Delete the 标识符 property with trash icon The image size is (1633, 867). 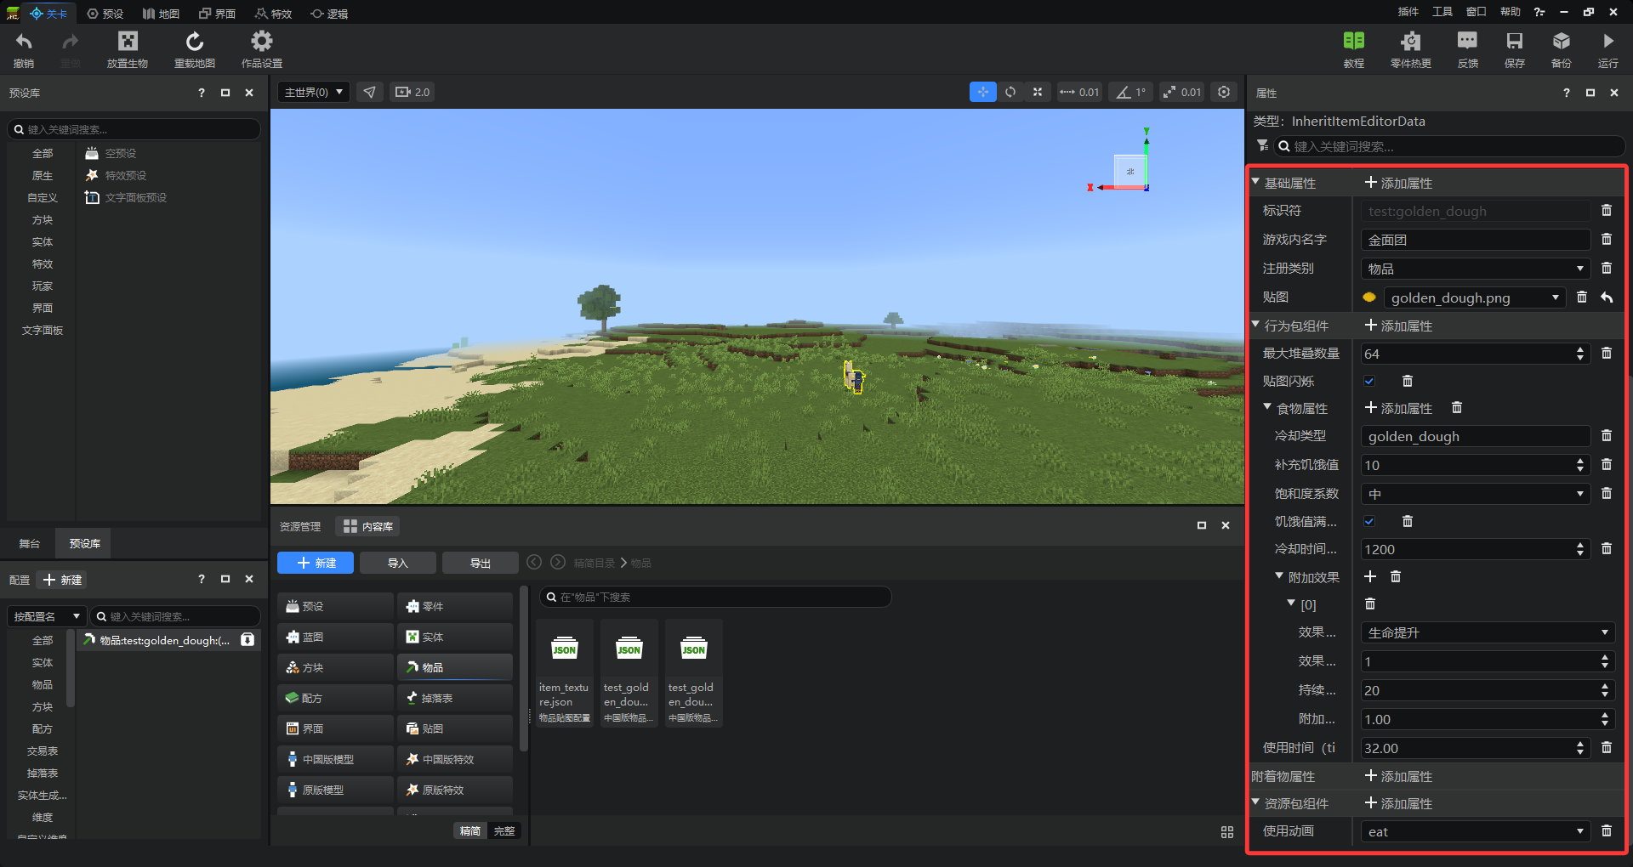tap(1607, 210)
